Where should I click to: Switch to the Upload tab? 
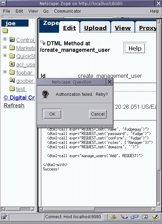[95, 28]
